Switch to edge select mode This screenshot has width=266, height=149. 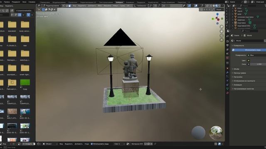66,6
